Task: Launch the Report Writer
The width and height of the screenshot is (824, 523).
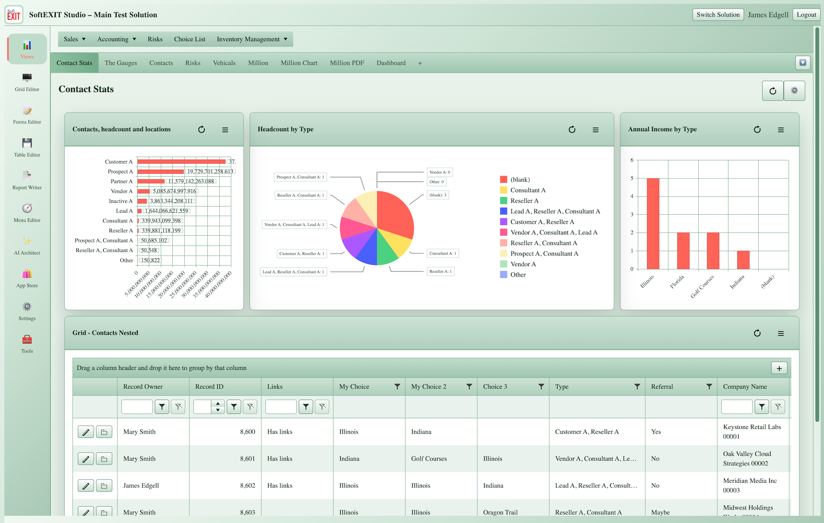Action: (x=27, y=181)
